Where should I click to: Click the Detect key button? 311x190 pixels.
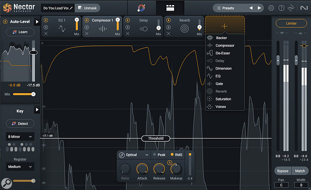pyautogui.click(x=20, y=123)
